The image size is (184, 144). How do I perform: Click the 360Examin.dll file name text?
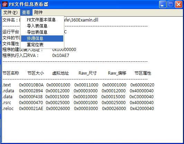[x=84, y=20]
